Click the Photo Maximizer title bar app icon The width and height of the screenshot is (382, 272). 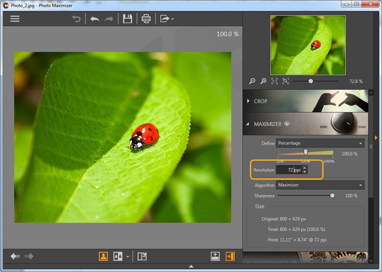click(x=6, y=5)
